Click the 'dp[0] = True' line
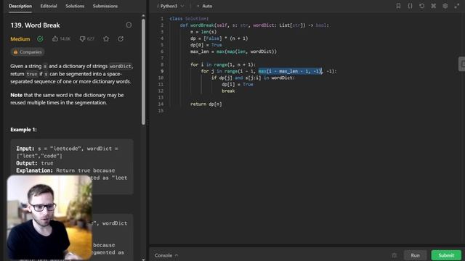Image resolution: width=465 pixels, height=261 pixels. (206, 45)
